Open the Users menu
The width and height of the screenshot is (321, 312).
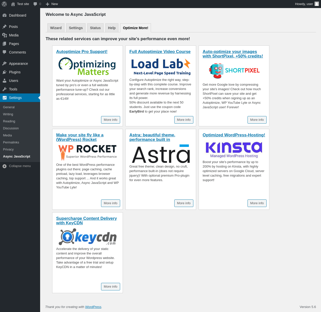(x=20, y=81)
